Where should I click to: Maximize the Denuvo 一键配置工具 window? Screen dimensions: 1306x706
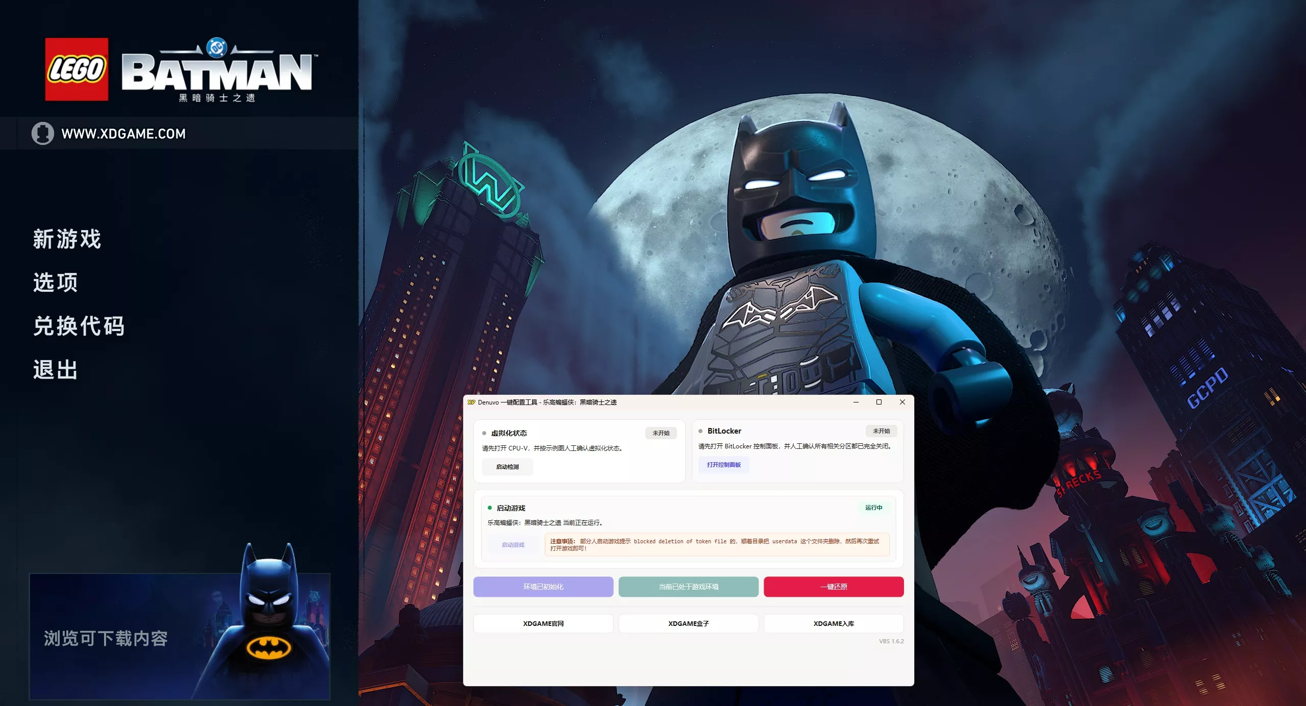(x=879, y=402)
